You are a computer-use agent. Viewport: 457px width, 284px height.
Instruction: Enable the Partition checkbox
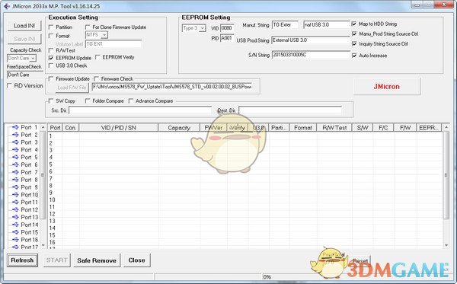coord(51,27)
